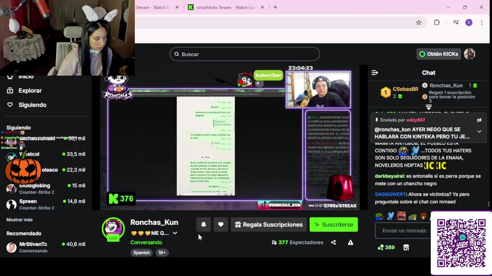
Task: Click the Chat header title
Action: click(429, 72)
